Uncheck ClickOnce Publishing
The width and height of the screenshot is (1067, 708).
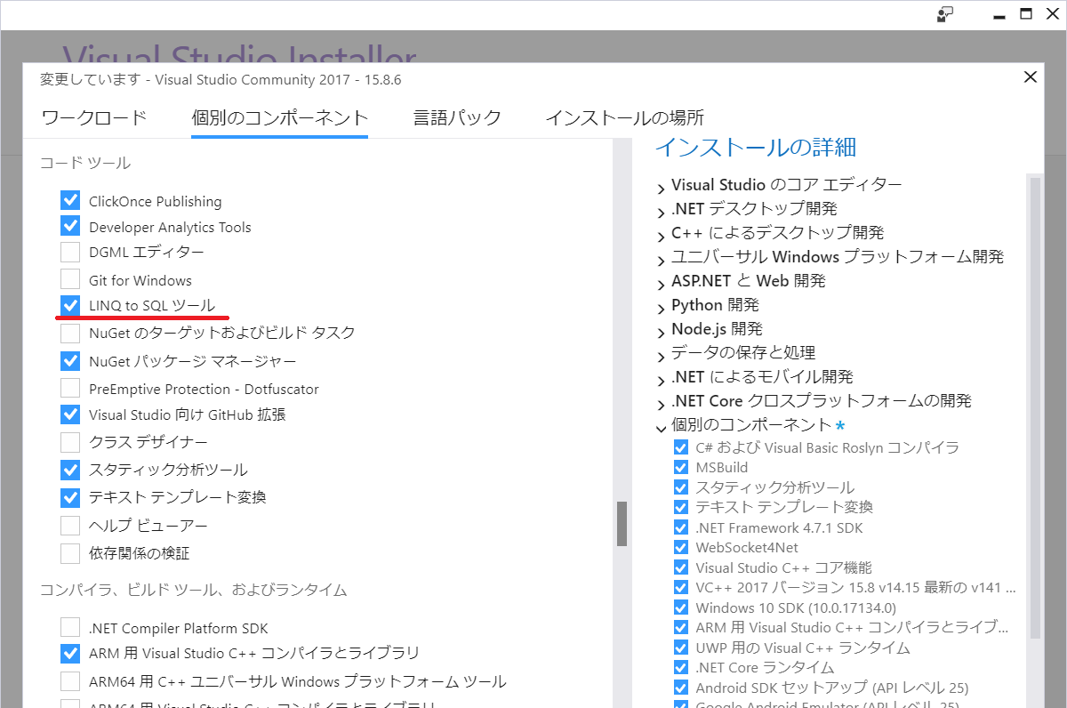click(70, 199)
